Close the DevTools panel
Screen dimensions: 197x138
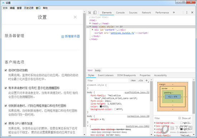(x=192, y=13)
